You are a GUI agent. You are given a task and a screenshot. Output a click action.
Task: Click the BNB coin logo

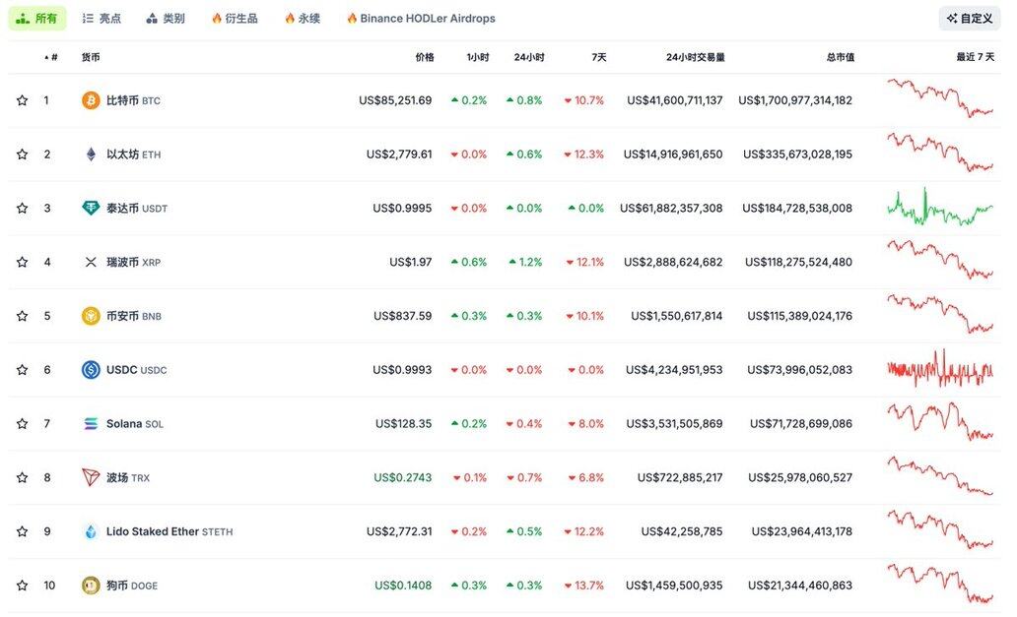(91, 316)
